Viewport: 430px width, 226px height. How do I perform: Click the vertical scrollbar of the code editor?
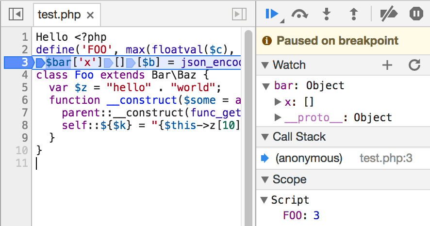click(248, 128)
